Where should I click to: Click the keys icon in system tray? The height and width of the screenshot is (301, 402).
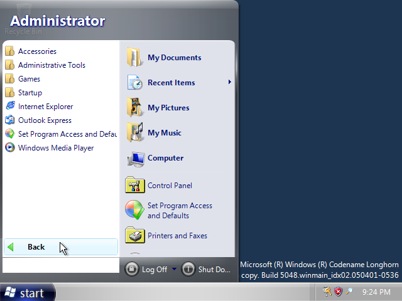click(x=327, y=291)
